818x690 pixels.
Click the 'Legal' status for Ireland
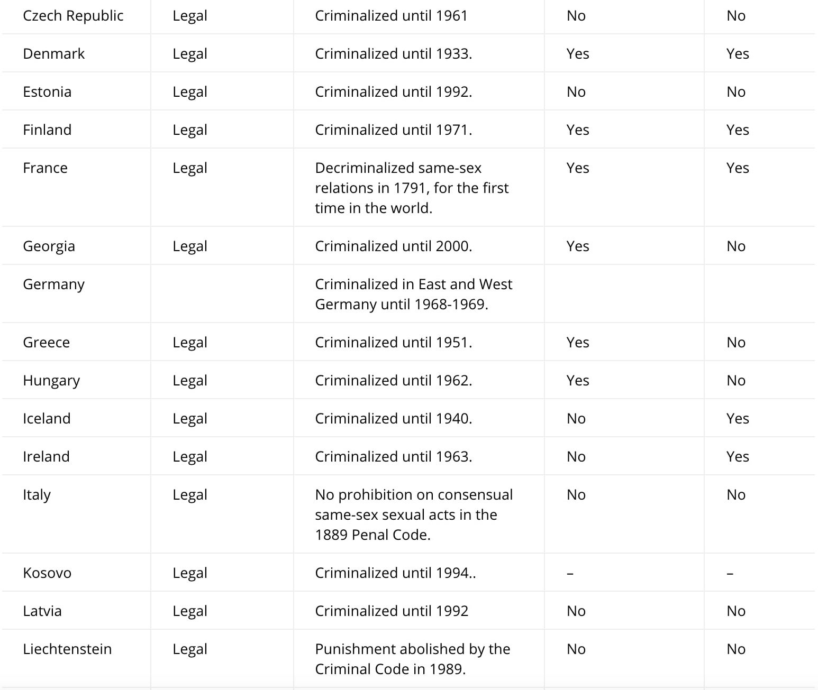pyautogui.click(x=189, y=457)
